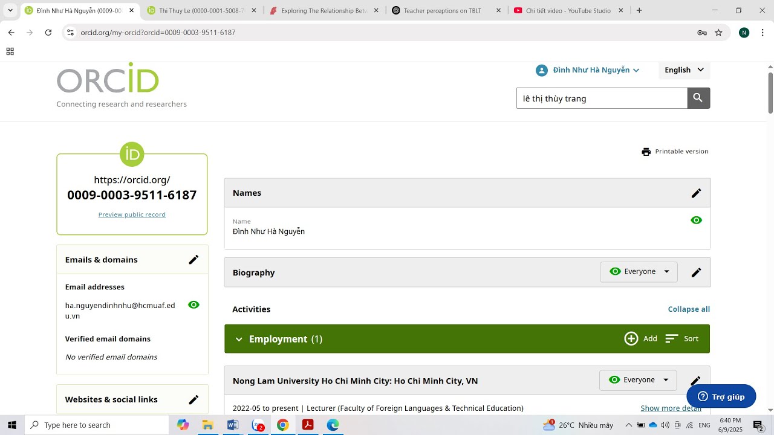
Task: Edit the Nong Lam University employment entry
Action: pos(696,380)
